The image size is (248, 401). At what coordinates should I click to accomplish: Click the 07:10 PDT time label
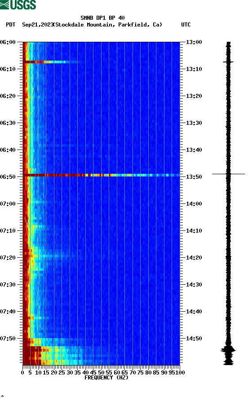point(8,231)
